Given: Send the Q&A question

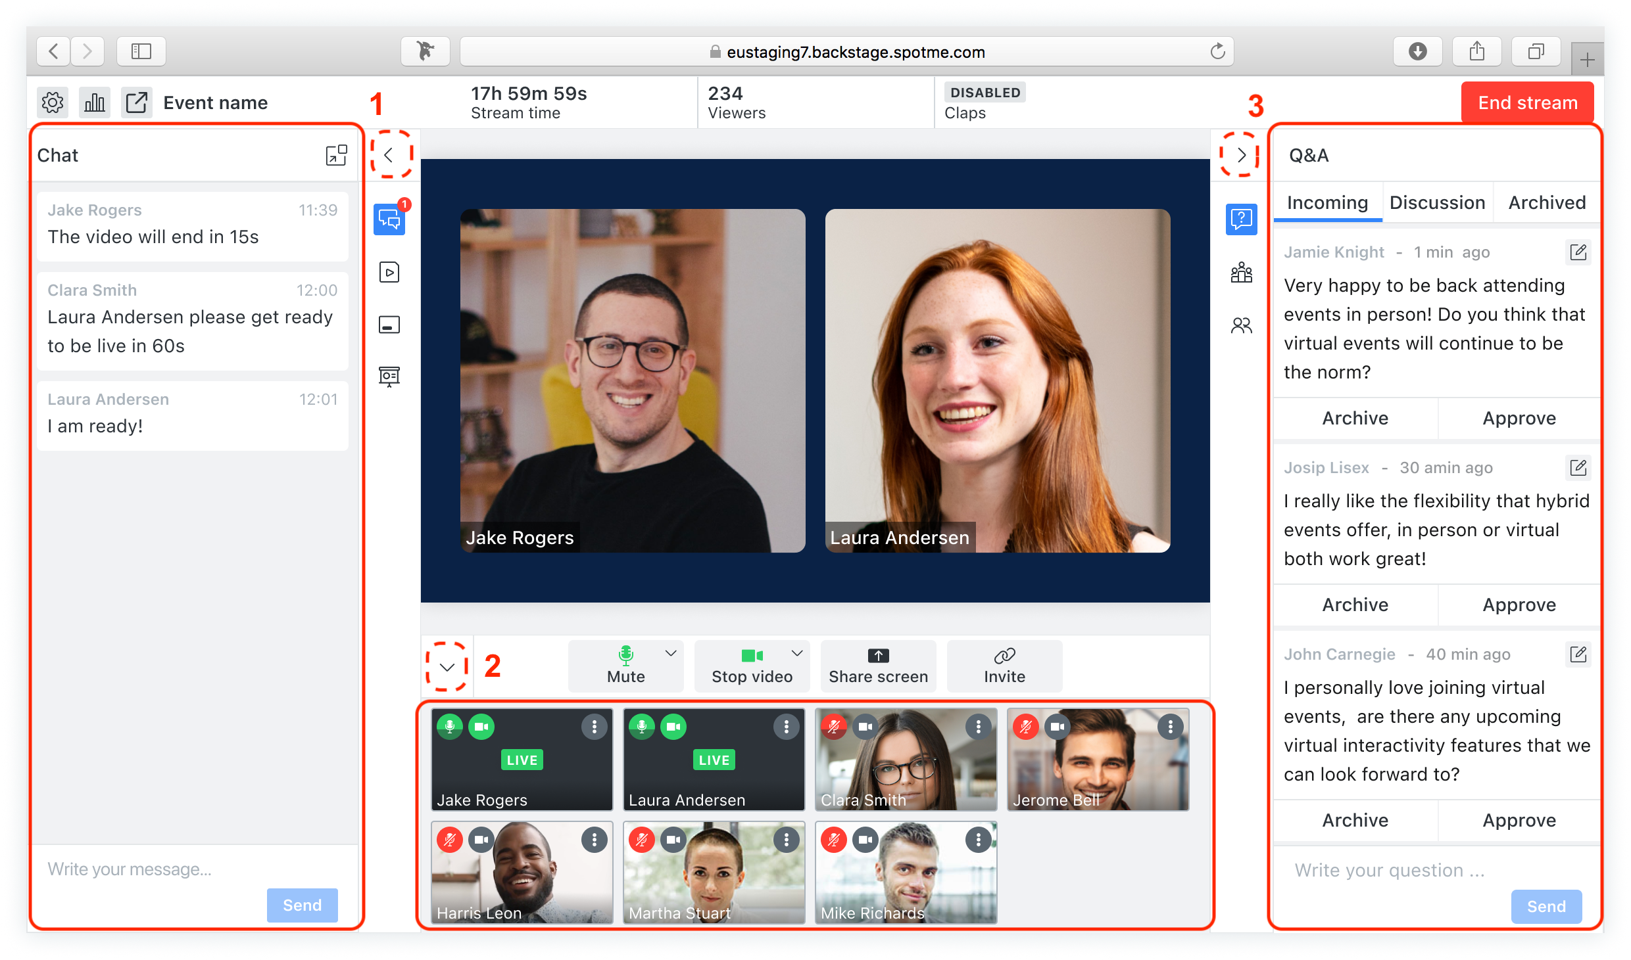Looking at the screenshot, I should point(1547,907).
